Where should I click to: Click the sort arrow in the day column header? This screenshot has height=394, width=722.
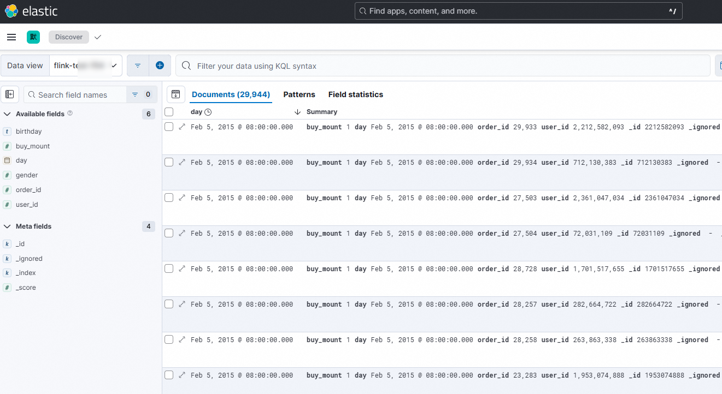tap(297, 112)
